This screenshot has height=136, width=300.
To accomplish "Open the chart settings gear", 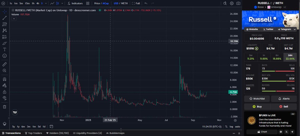I will (x=232, y=3).
